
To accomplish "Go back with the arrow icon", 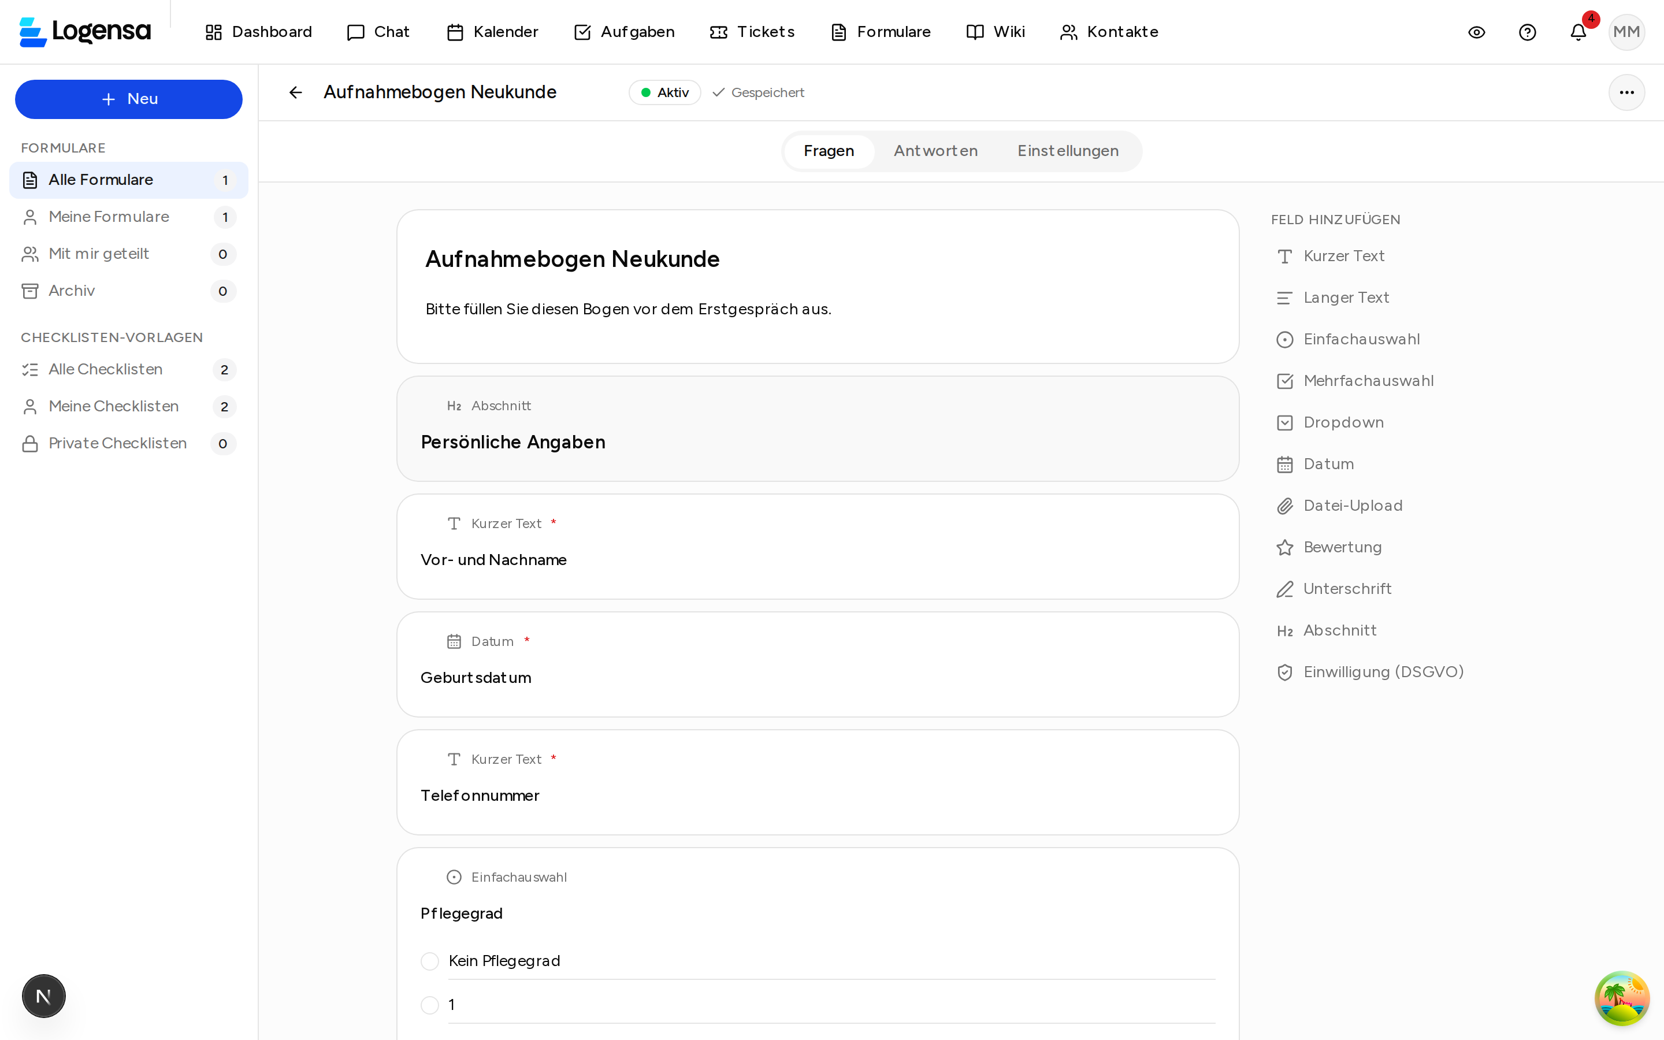I will click(296, 92).
